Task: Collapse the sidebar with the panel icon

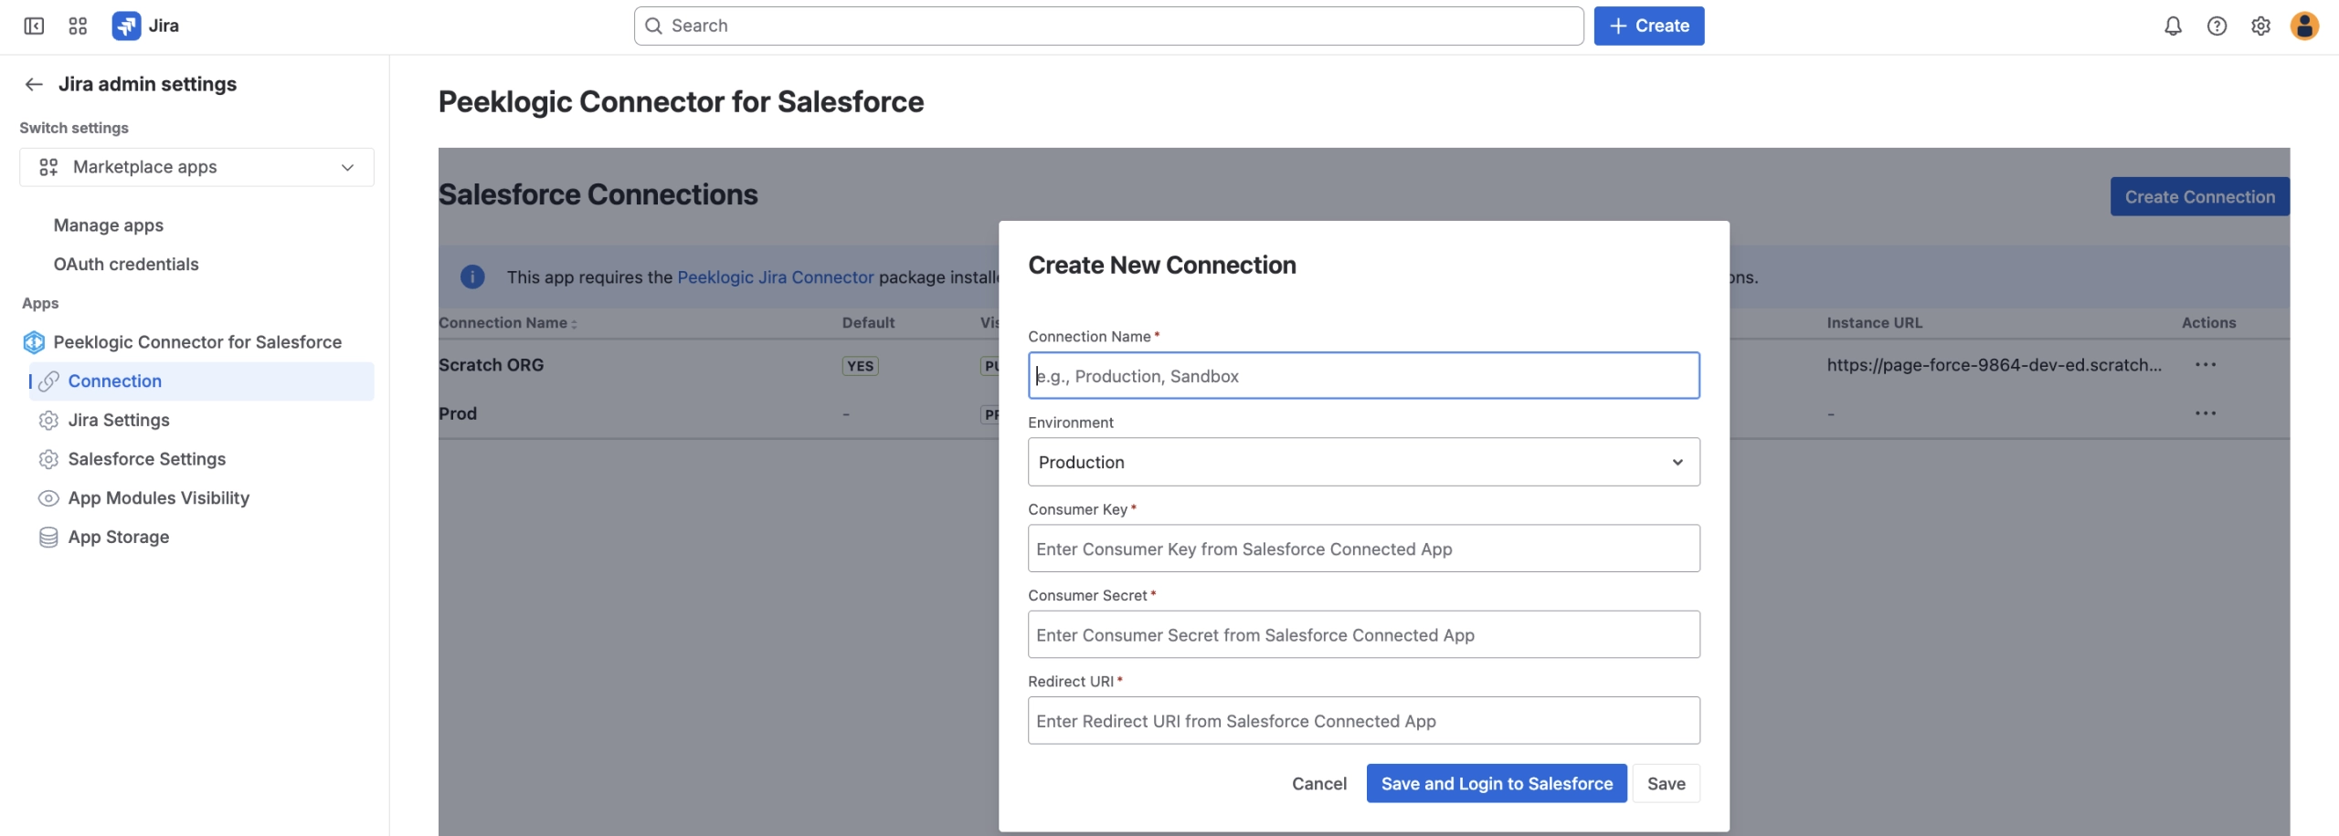Action: click(x=34, y=26)
